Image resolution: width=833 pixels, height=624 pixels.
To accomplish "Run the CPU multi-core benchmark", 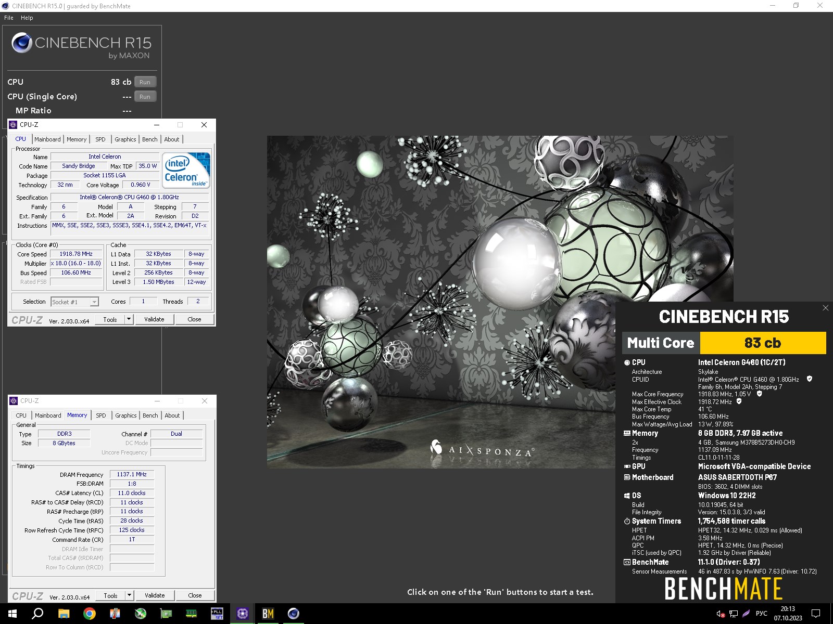I will 145,82.
